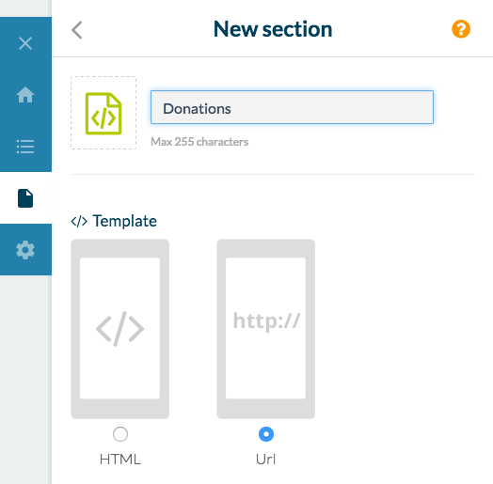The width and height of the screenshot is (493, 484).
Task: Click the http:// text in Url preview
Action: [x=266, y=321]
